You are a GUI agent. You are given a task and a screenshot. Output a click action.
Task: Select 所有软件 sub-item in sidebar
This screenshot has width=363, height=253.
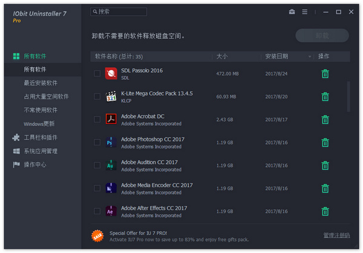pyautogui.click(x=42, y=70)
